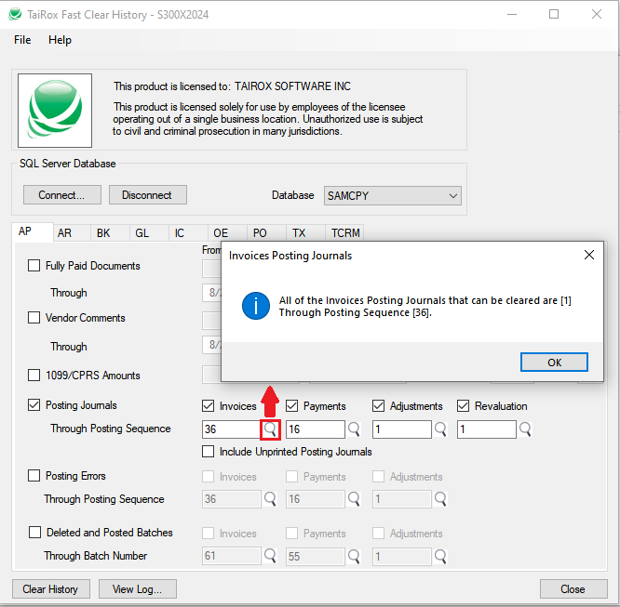
Task: Check Deleted and Posted Batches checkbox
Action: [34, 533]
